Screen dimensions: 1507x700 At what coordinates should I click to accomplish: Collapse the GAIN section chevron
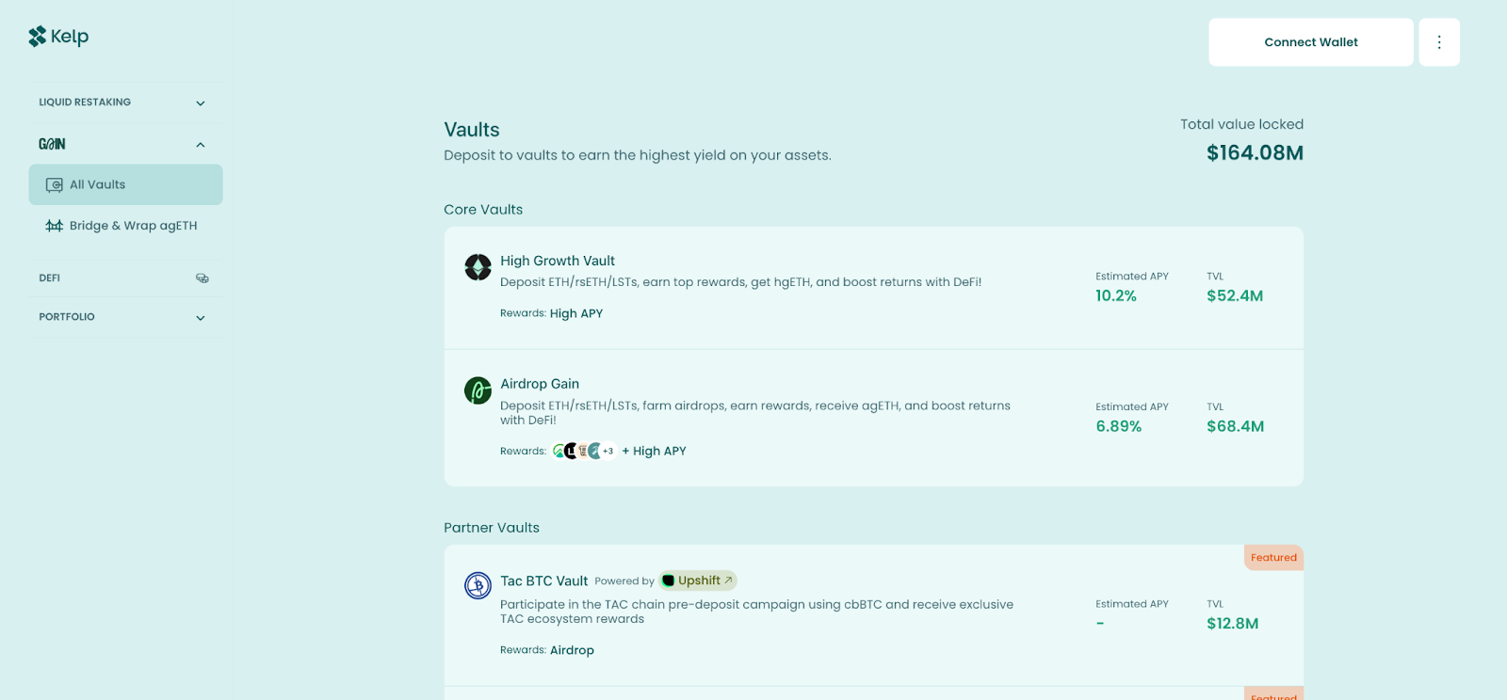201,145
